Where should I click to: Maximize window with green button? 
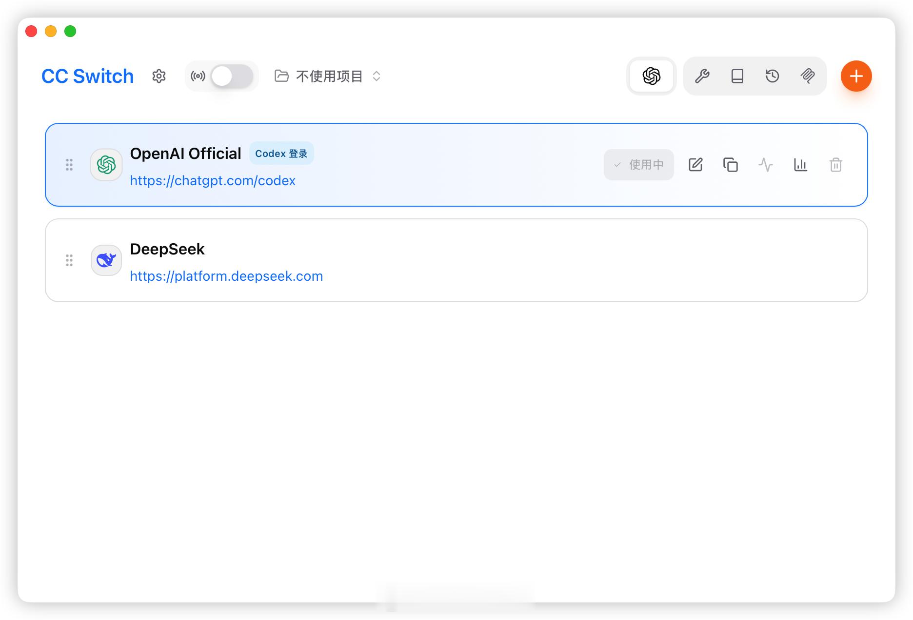tap(70, 31)
